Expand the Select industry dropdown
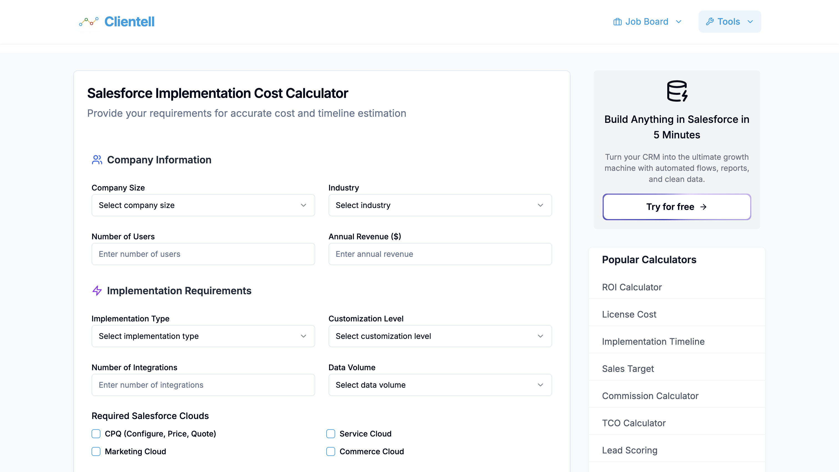Image resolution: width=839 pixels, height=472 pixels. (440, 205)
